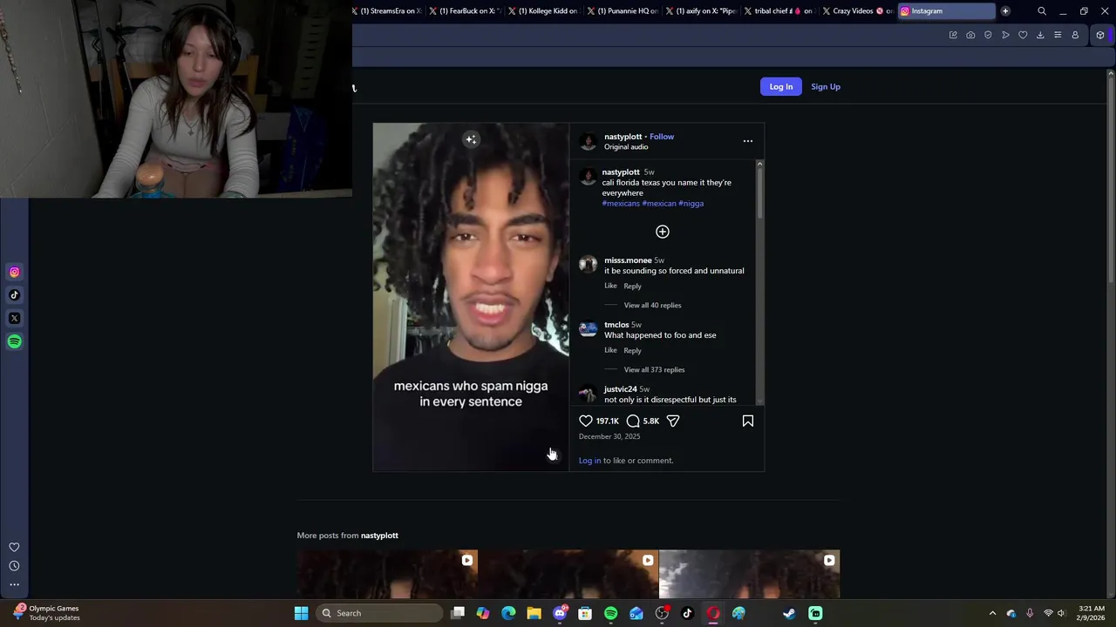Show hidden system tray icons chevron

tap(992, 613)
